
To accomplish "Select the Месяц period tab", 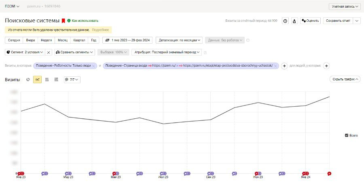I will [62, 40].
